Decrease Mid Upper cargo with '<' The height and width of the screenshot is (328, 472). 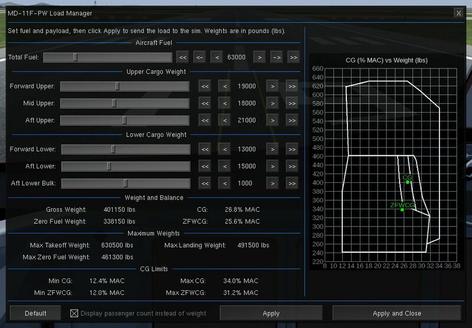click(x=225, y=103)
